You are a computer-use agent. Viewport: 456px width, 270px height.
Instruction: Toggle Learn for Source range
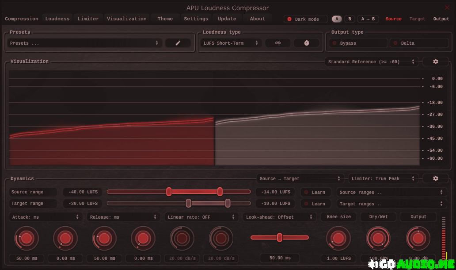tap(315, 192)
